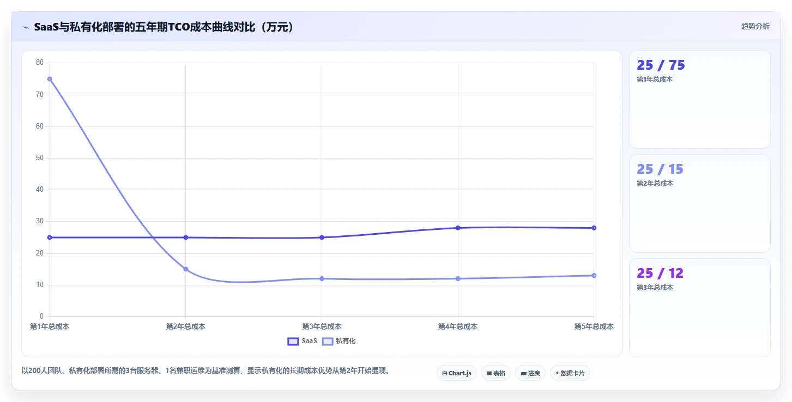
Task: Click the 第2年总成本 x-axis label
Action: [186, 326]
